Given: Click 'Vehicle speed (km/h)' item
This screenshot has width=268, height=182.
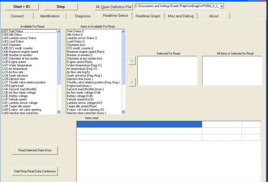Looking at the screenshot, I should point(94,99).
